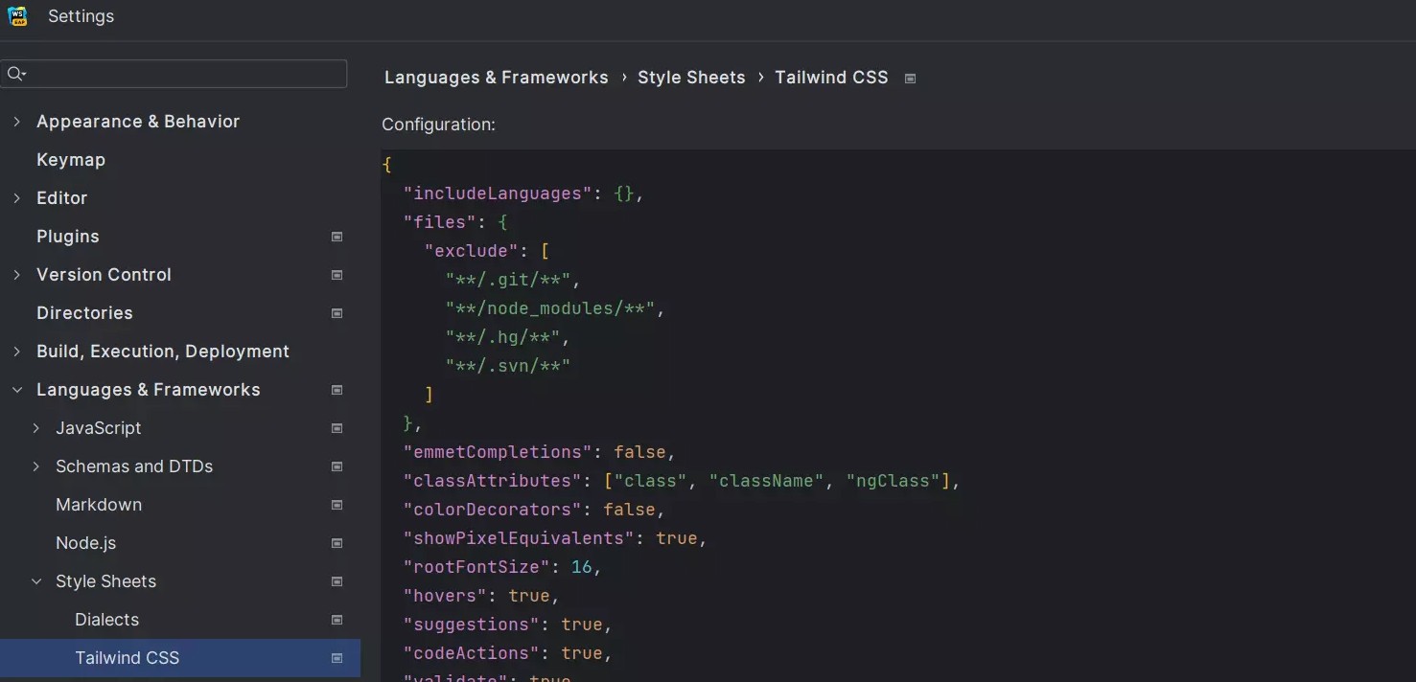1416x682 pixels.
Task: Select Markdown in settings tree
Action: tap(99, 505)
